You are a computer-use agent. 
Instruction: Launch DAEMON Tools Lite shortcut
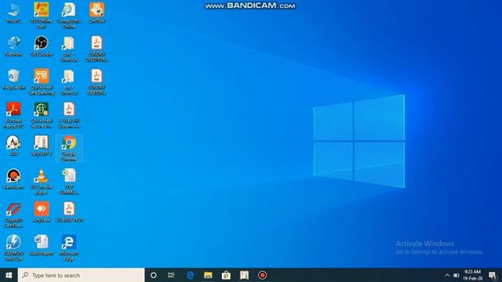pyautogui.click(x=14, y=248)
